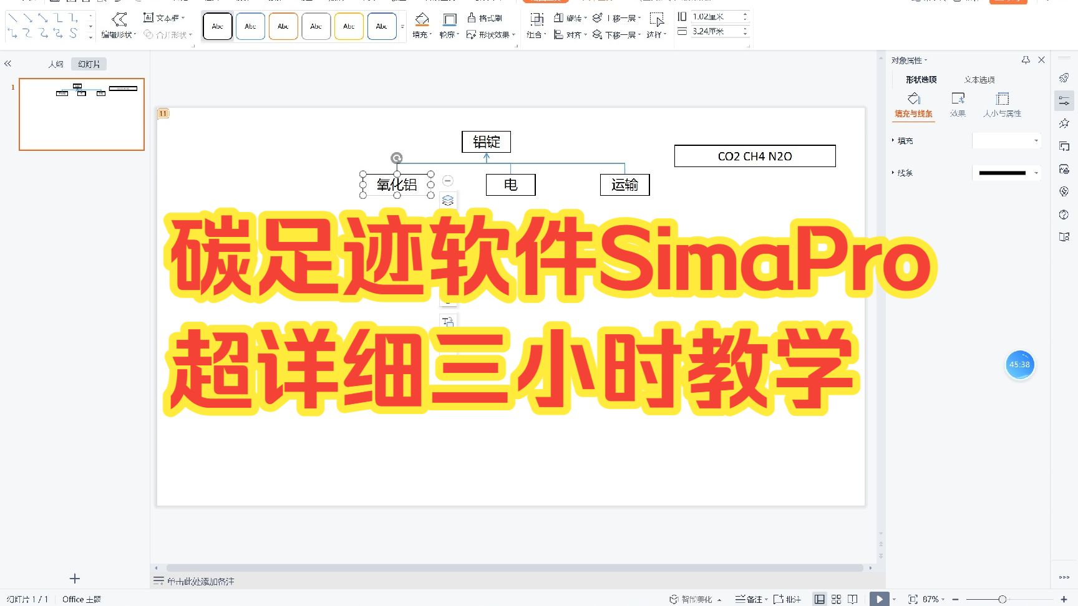1078x606 pixels.
Task: Start the slideshow with the play button
Action: [x=879, y=599]
